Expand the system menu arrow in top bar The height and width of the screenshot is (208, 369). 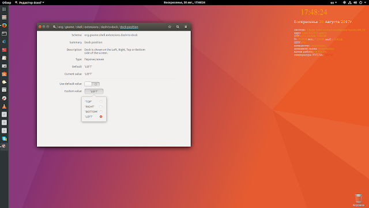(365, 2)
